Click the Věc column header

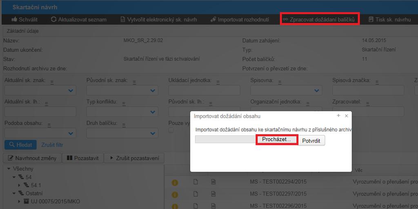358,170
